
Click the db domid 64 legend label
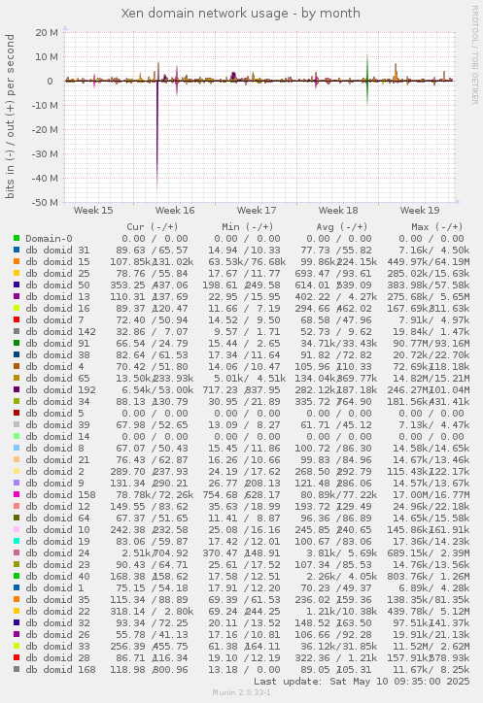click(x=57, y=519)
